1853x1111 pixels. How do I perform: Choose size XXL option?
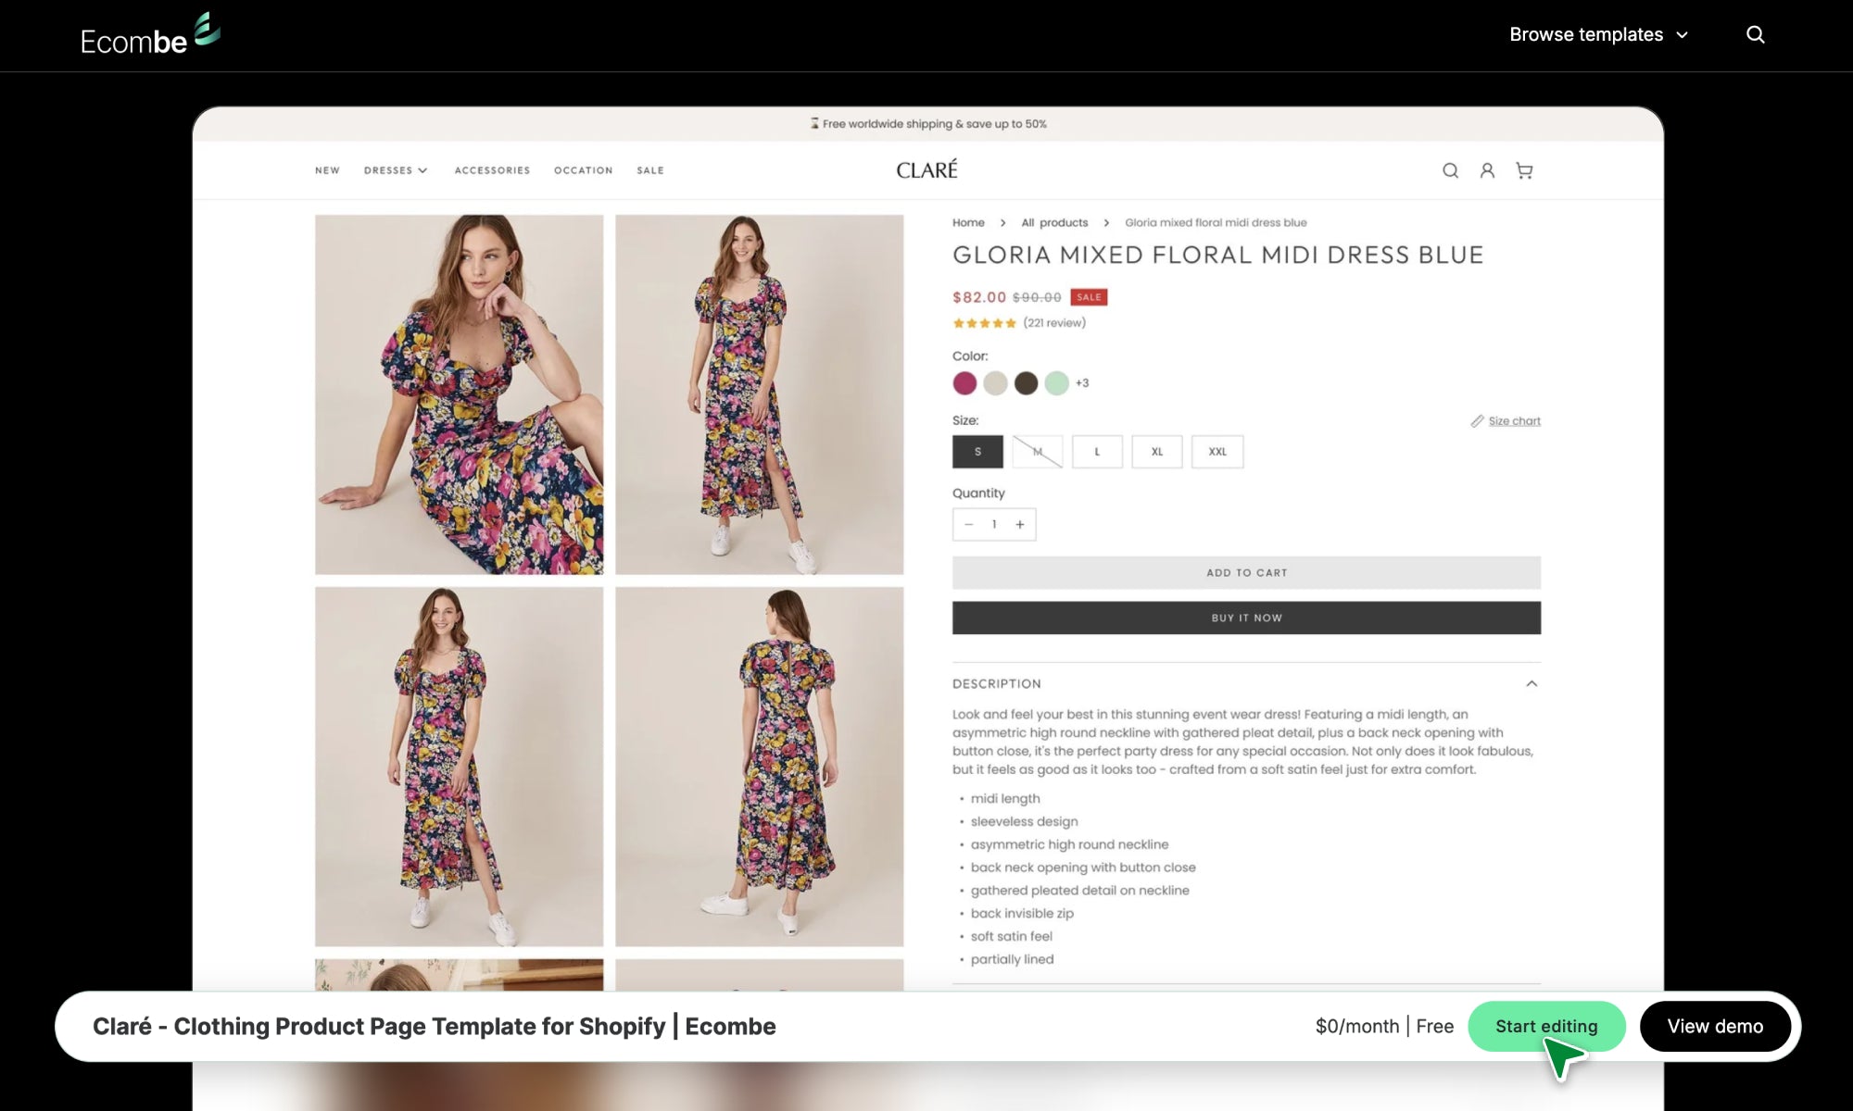(x=1217, y=452)
